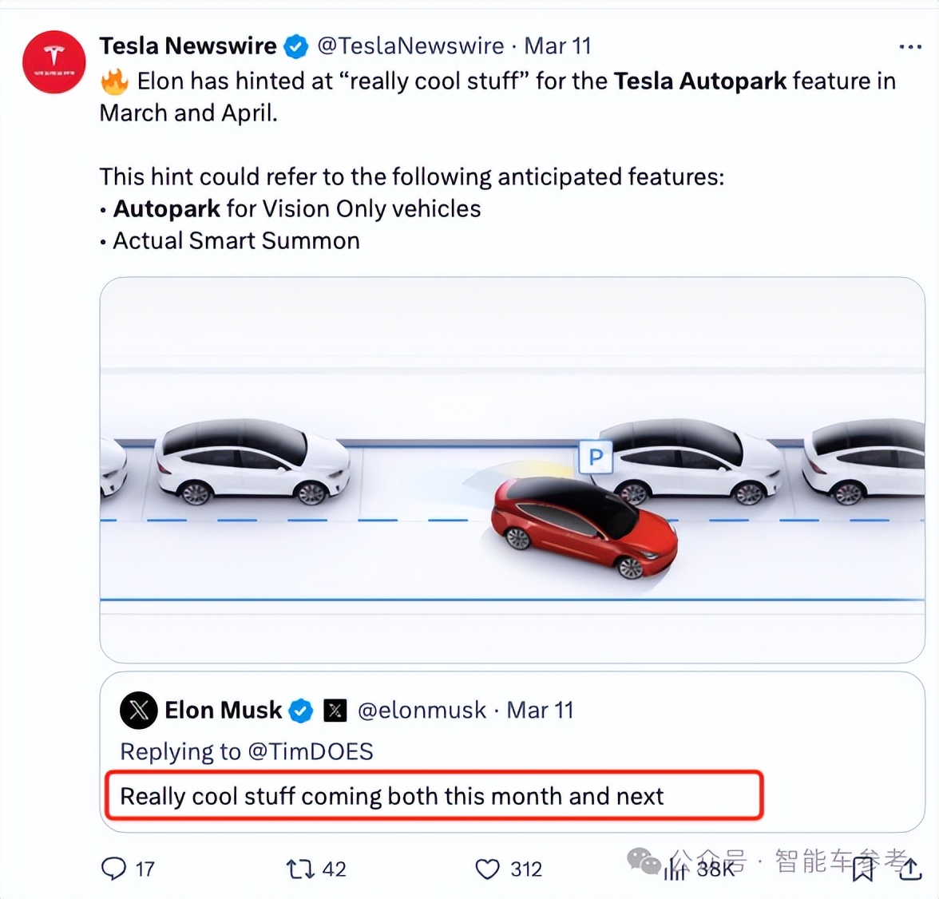Click Elon Musk's blue verified checkmark
Image resolution: width=939 pixels, height=899 pixels.
301,710
